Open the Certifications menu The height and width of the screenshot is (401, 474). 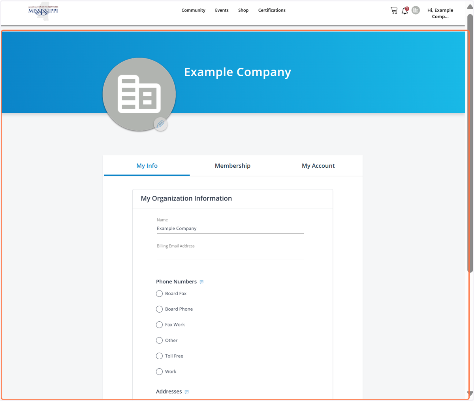(x=272, y=10)
